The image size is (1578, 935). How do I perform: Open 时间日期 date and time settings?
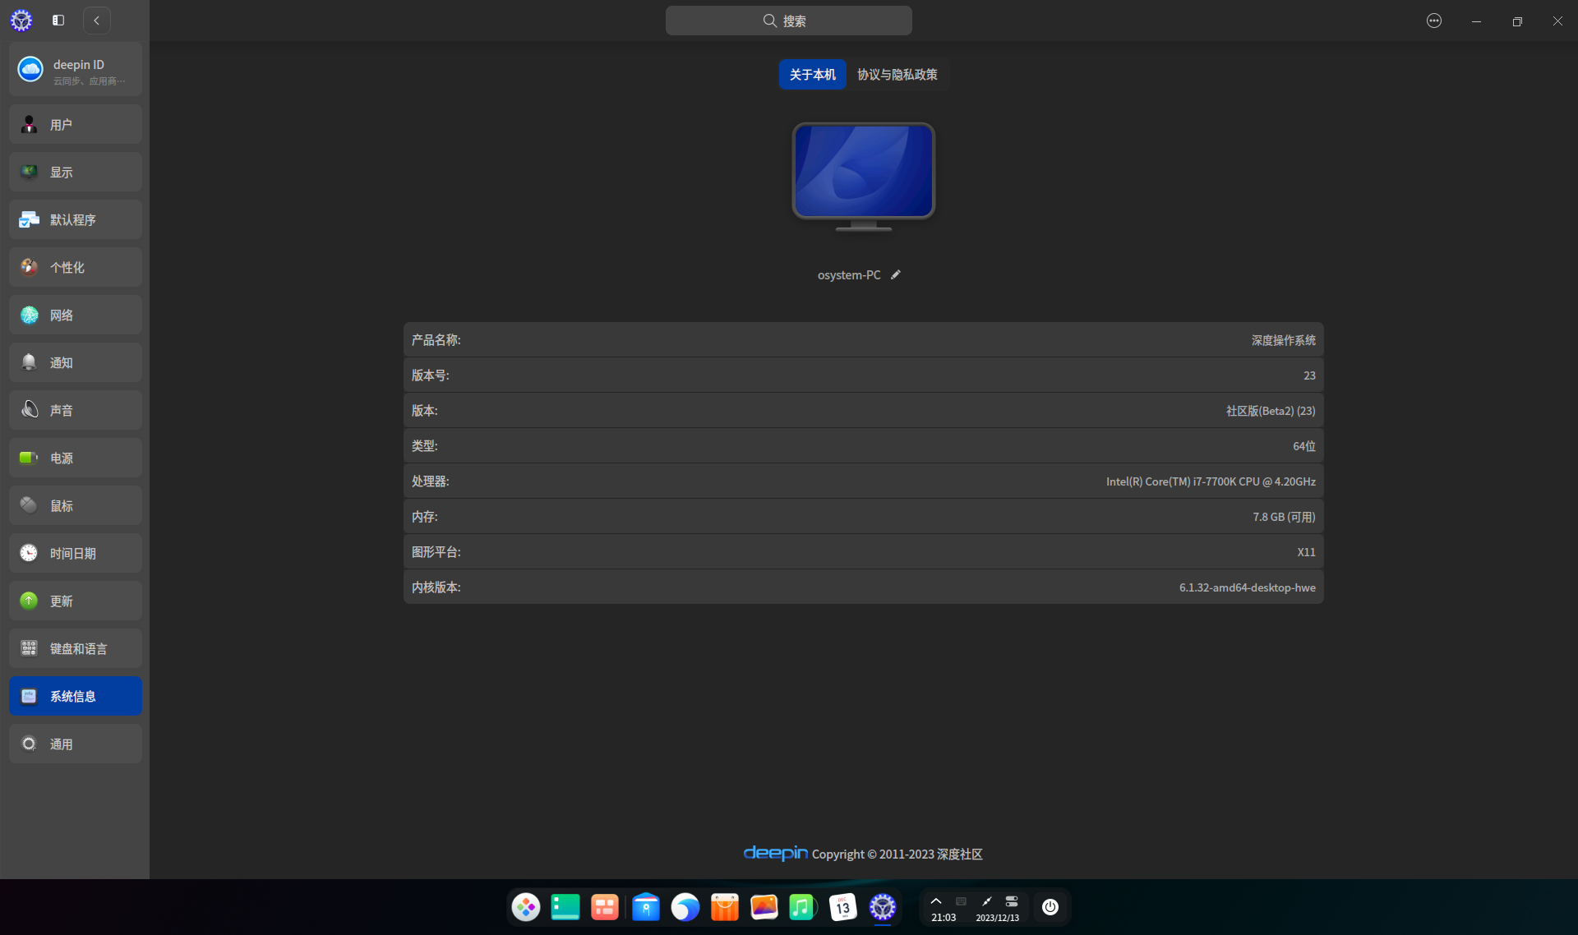76,553
